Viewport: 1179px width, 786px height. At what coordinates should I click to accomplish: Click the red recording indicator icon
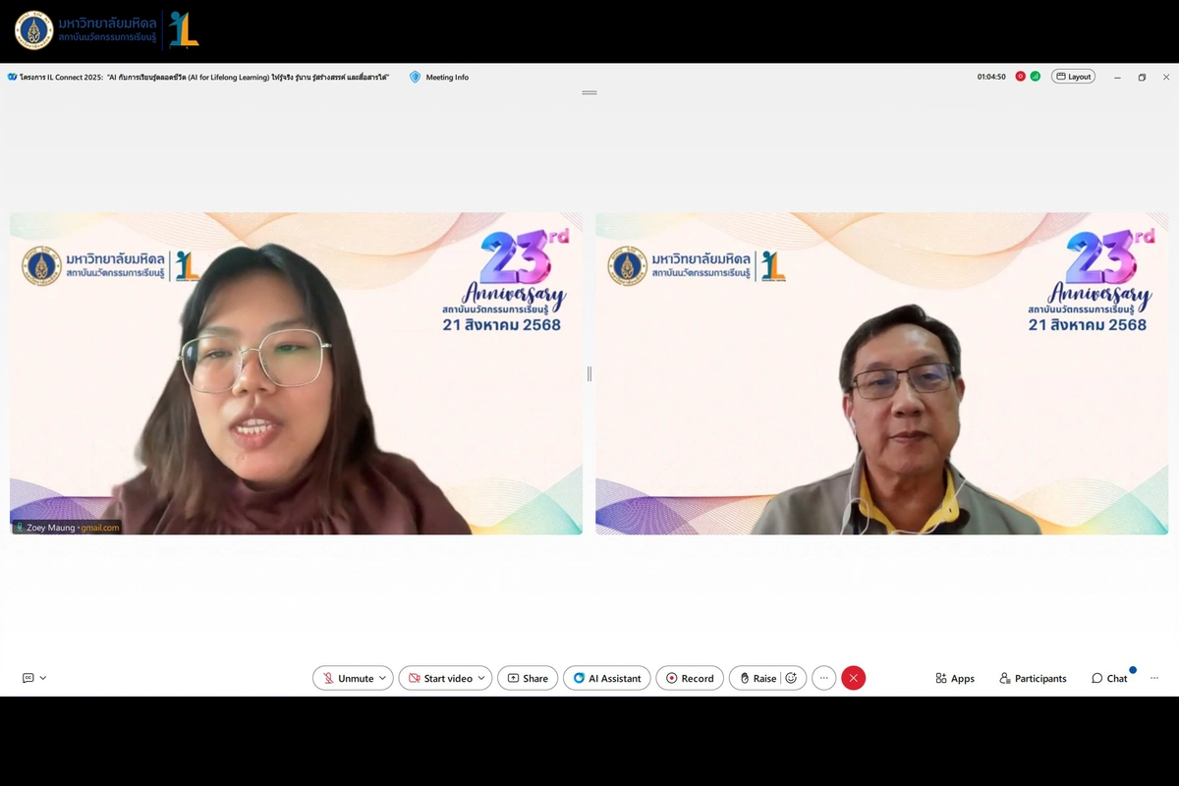click(1021, 77)
